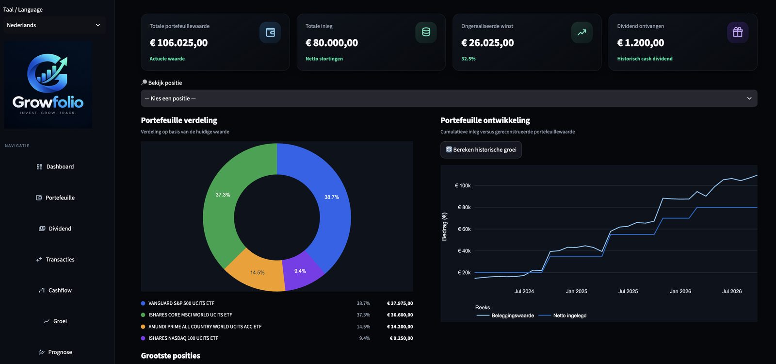Click the Transacties arrows icon in sidebar

point(39,260)
